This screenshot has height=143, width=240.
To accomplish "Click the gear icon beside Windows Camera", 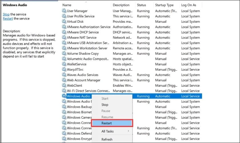I will click(x=64, y=117).
